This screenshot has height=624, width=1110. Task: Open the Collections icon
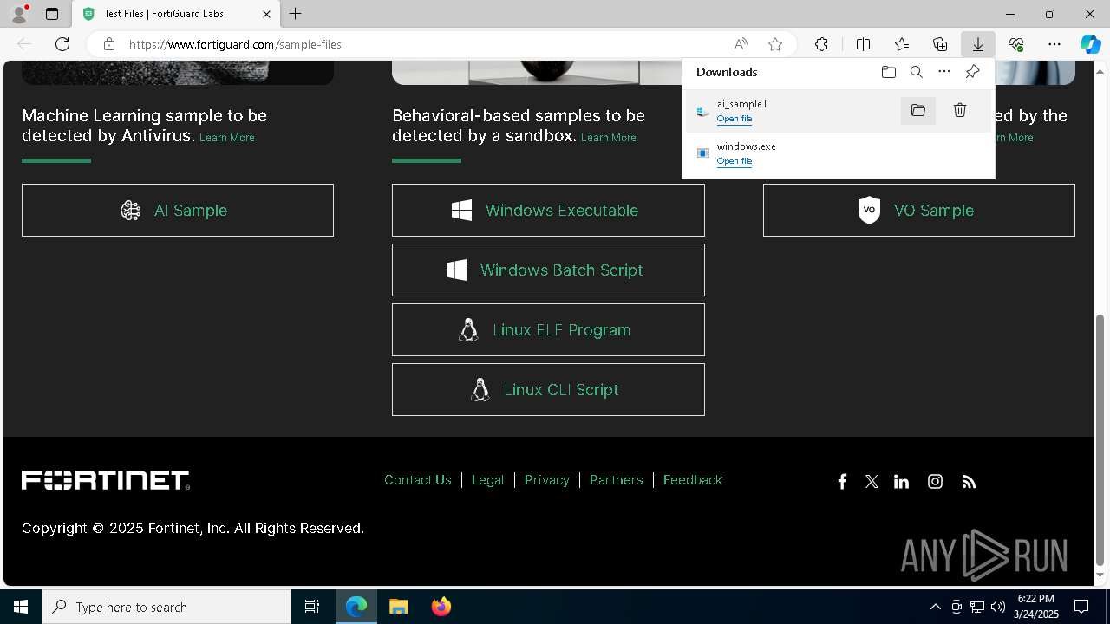tap(940, 44)
